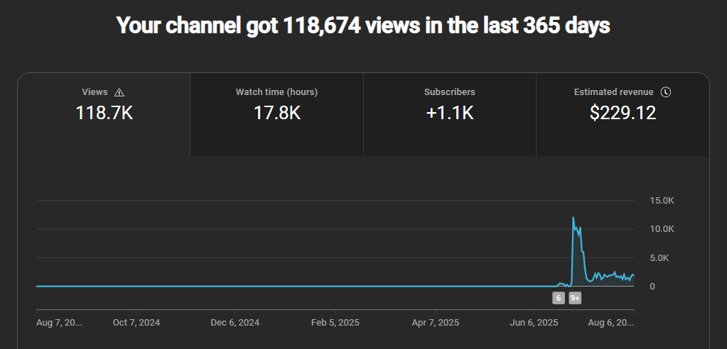Click the "Your channel got 118,674 views" heading

[363, 26]
